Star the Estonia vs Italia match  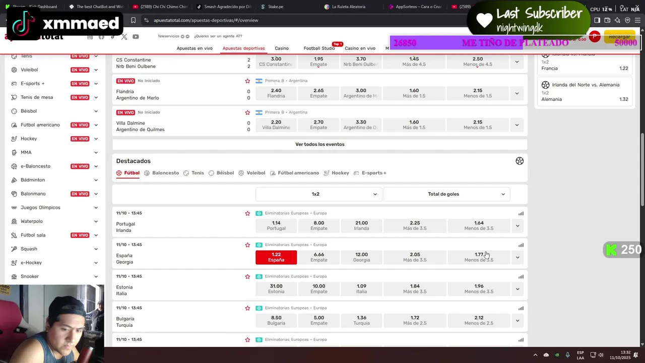tap(247, 276)
